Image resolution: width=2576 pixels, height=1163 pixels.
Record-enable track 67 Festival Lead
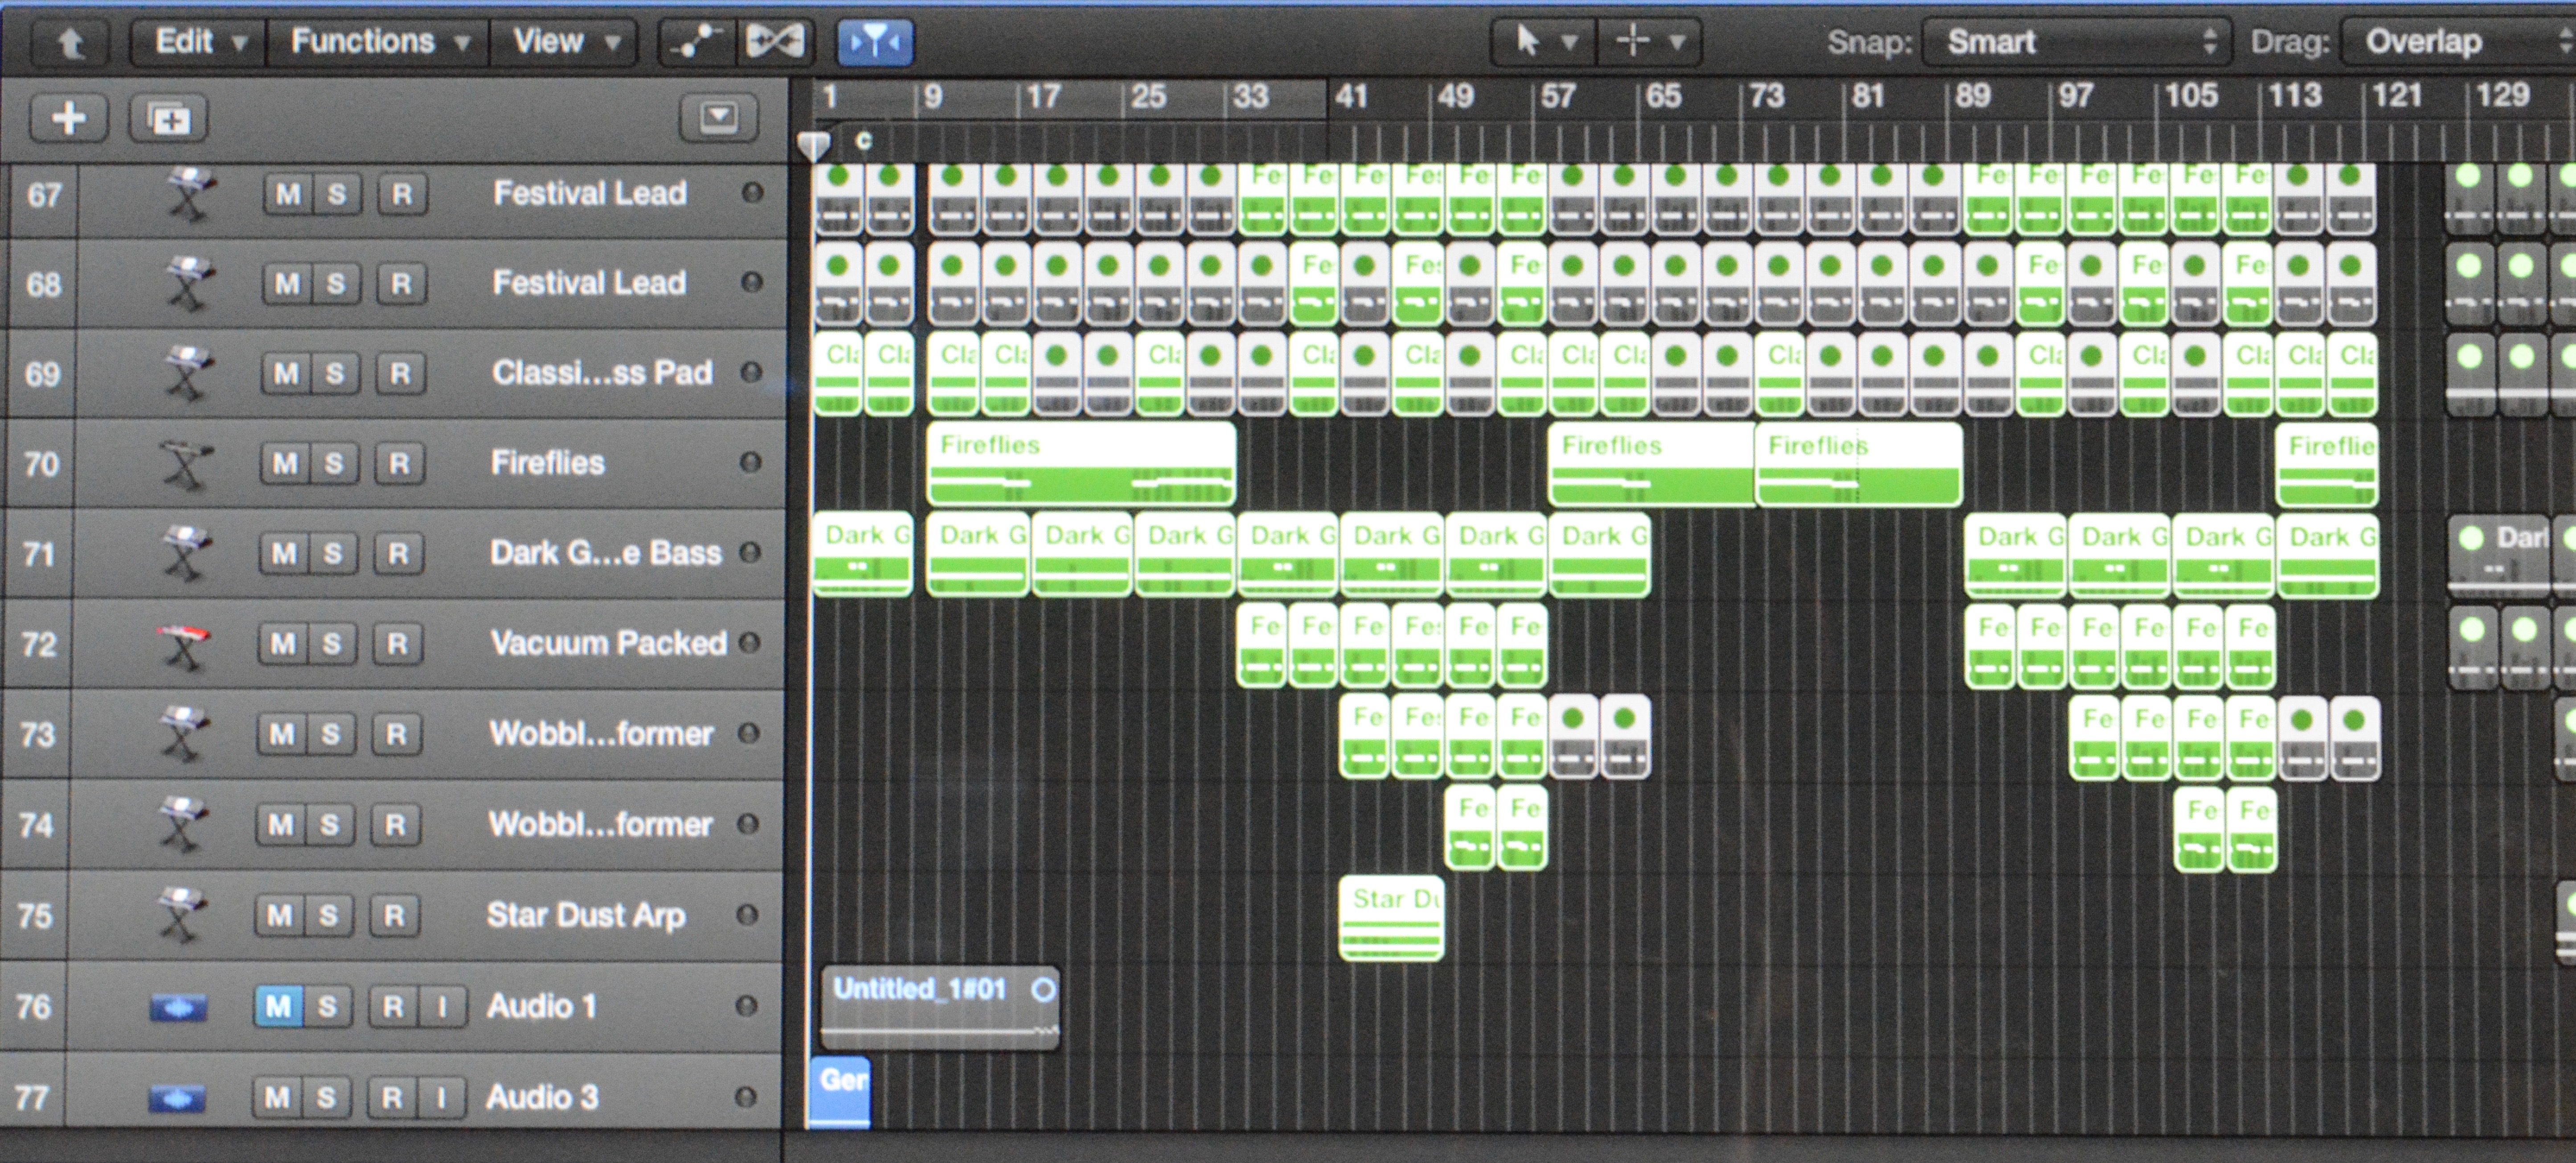point(402,194)
